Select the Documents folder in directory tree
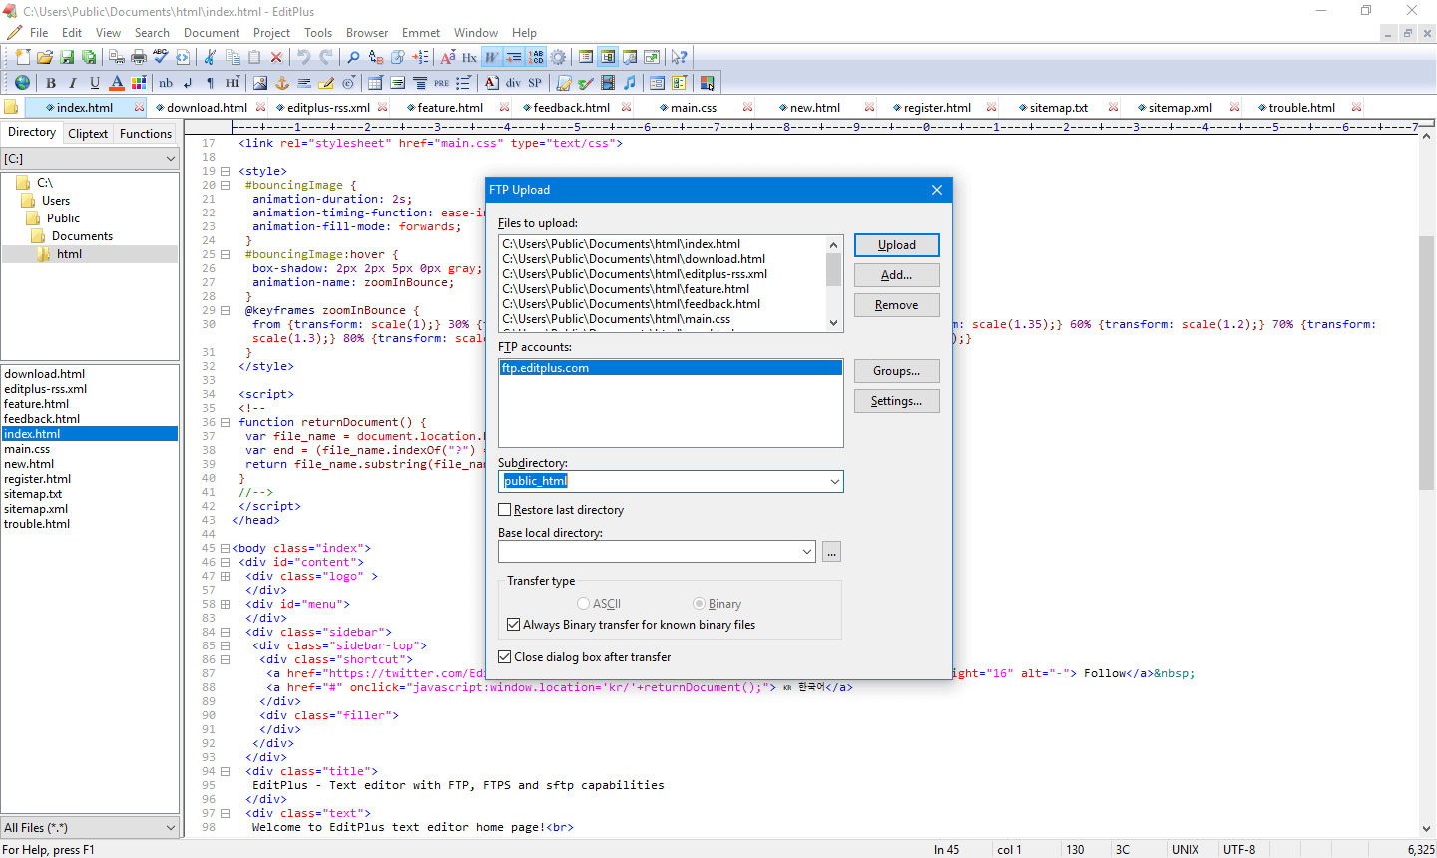Image resolution: width=1437 pixels, height=858 pixels. pos(82,236)
